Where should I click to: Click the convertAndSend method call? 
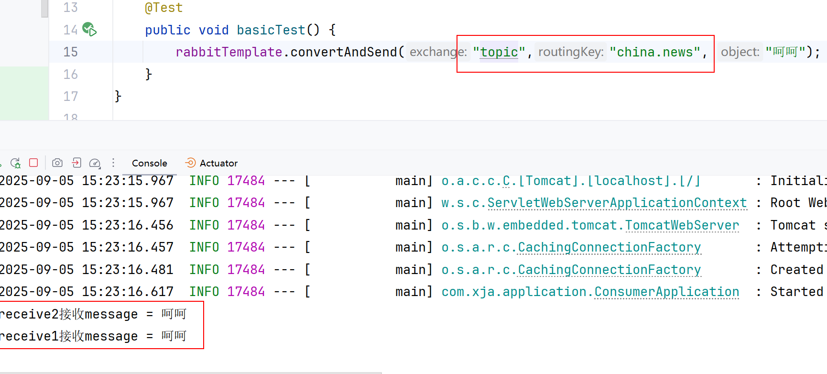343,52
